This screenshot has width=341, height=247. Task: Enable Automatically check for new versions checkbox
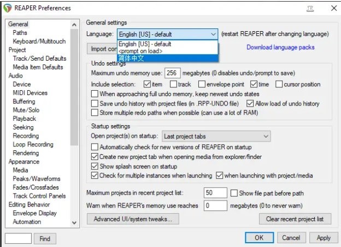(95, 147)
